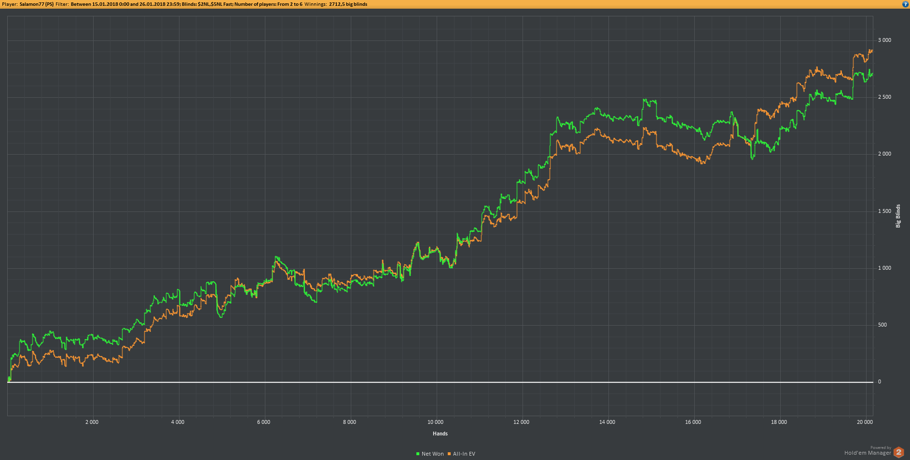The image size is (910, 460).
Task: Click the "20 000" Hands axis label
Action: pos(865,422)
